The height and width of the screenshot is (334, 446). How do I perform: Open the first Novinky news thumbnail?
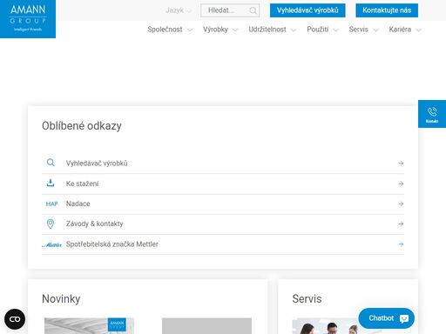[89, 326]
